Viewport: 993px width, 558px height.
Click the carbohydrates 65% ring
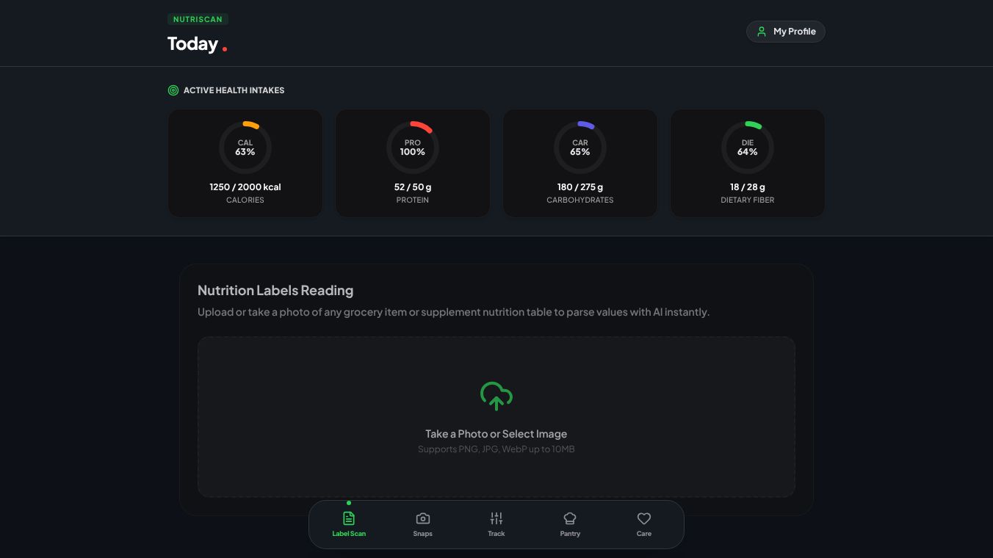pos(580,148)
